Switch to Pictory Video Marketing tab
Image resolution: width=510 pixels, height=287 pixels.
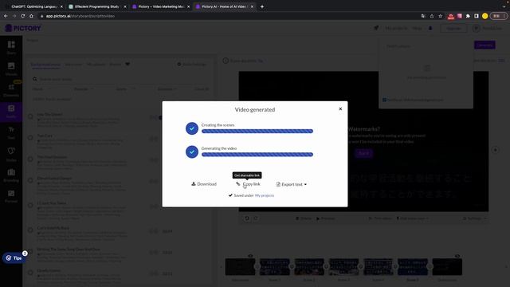tap(160, 6)
